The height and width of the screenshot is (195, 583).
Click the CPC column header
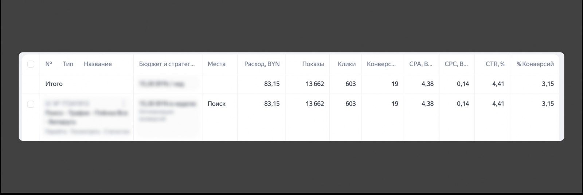[x=456, y=64]
